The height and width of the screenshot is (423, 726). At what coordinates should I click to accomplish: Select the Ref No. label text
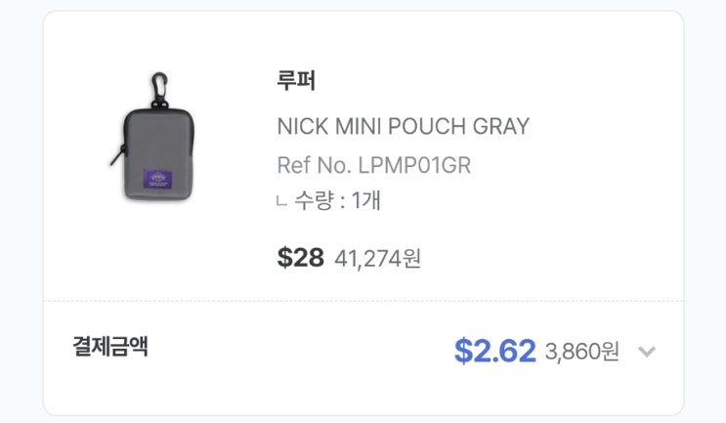click(314, 165)
